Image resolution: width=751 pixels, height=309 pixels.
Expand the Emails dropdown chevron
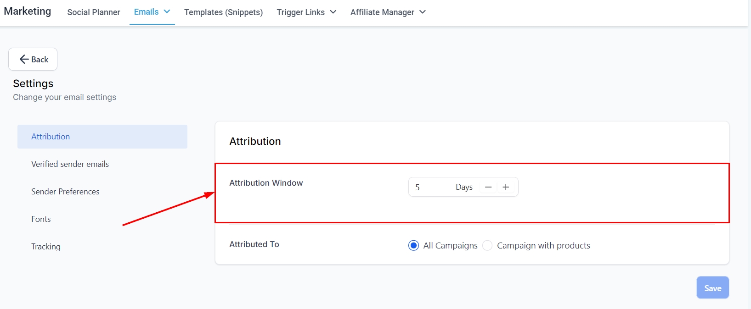click(167, 12)
